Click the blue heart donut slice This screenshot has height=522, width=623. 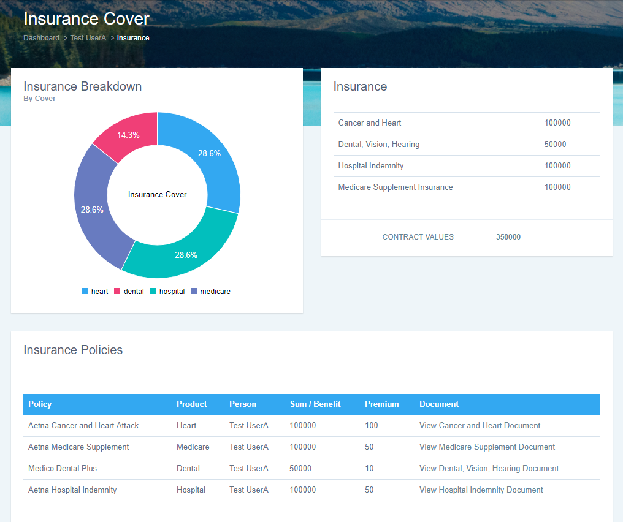[x=209, y=153]
